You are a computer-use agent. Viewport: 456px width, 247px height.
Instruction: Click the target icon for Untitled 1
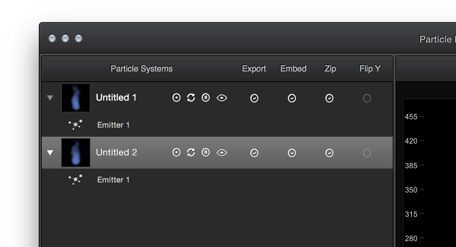click(x=177, y=98)
